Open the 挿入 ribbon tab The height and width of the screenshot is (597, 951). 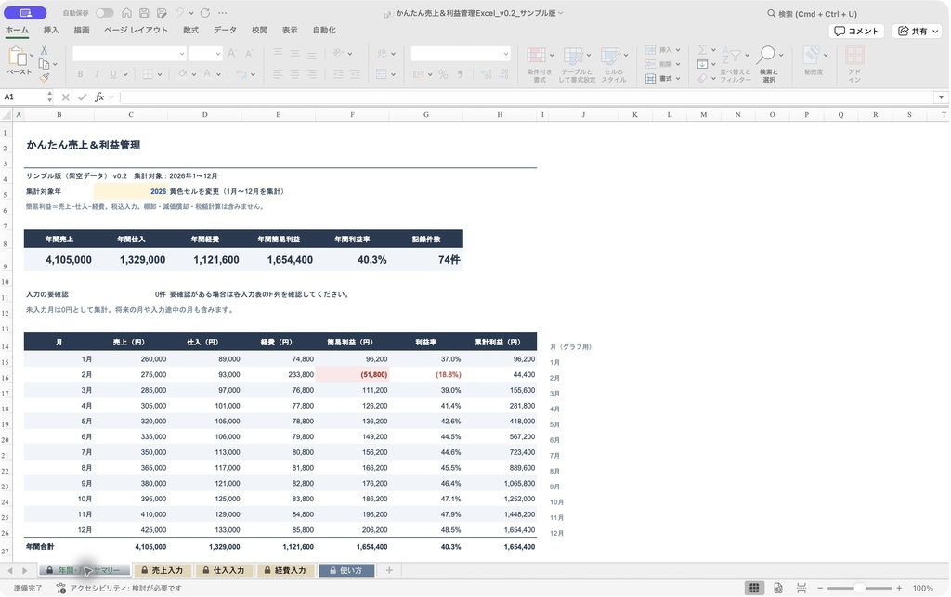point(51,31)
